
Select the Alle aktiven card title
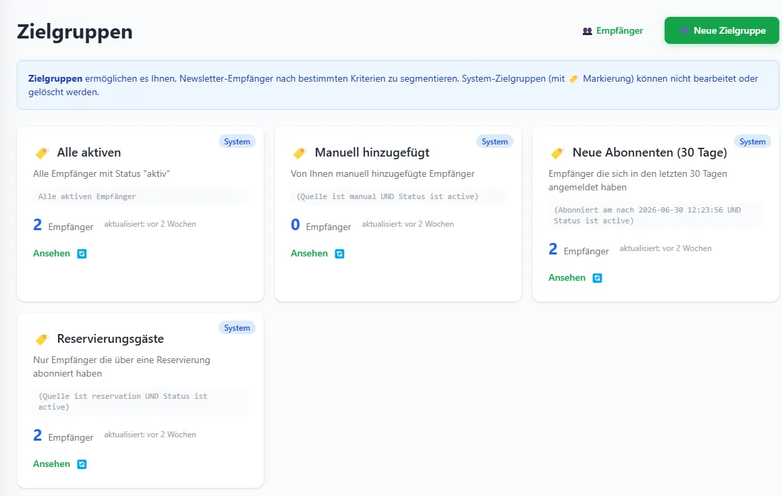point(89,153)
